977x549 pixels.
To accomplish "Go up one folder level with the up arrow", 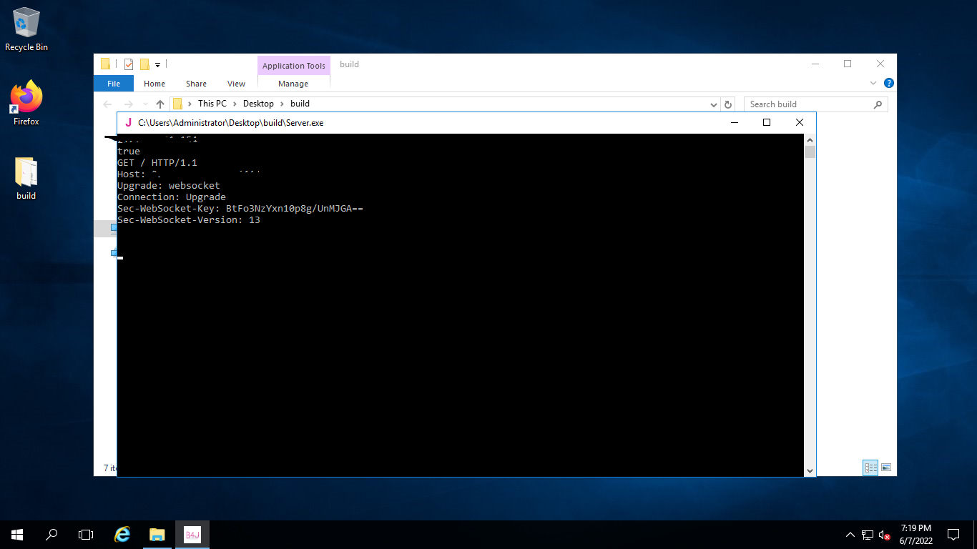I will pyautogui.click(x=160, y=104).
